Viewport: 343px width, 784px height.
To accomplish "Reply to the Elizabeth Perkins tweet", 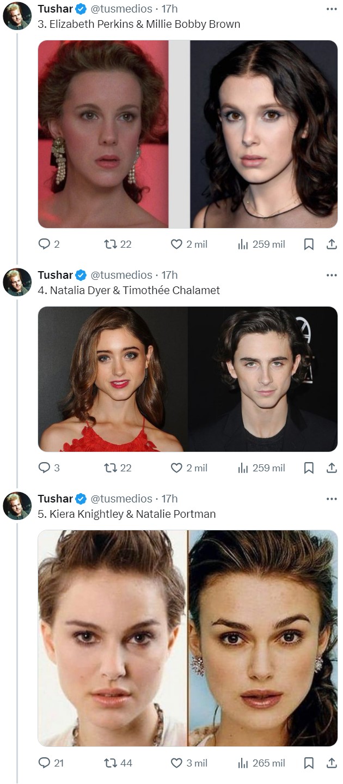I will tap(44, 244).
